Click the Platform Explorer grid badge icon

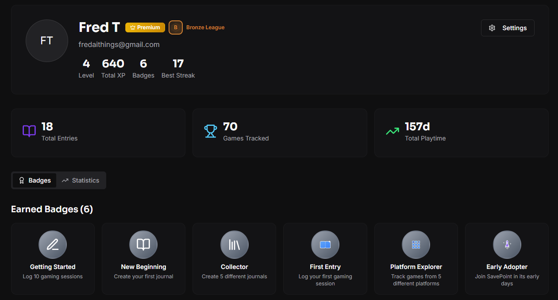tap(416, 244)
